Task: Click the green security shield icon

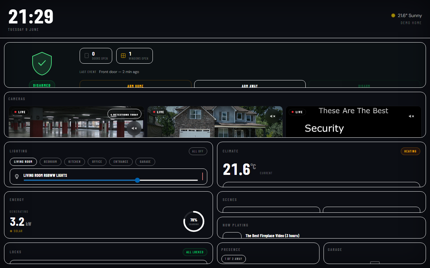Action: click(42, 64)
